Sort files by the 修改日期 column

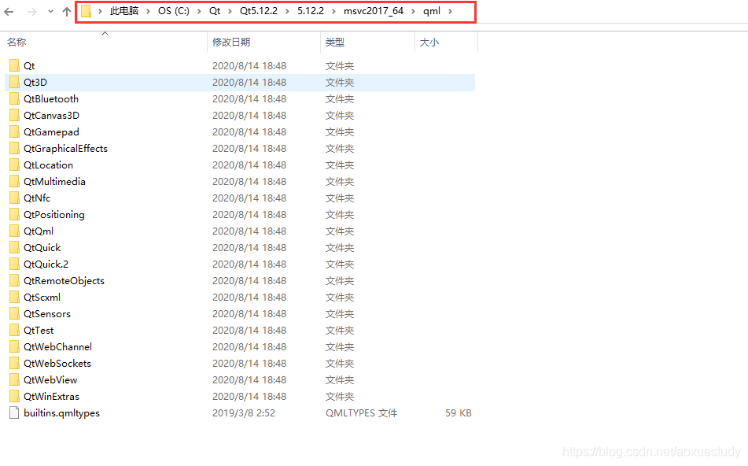tap(231, 42)
